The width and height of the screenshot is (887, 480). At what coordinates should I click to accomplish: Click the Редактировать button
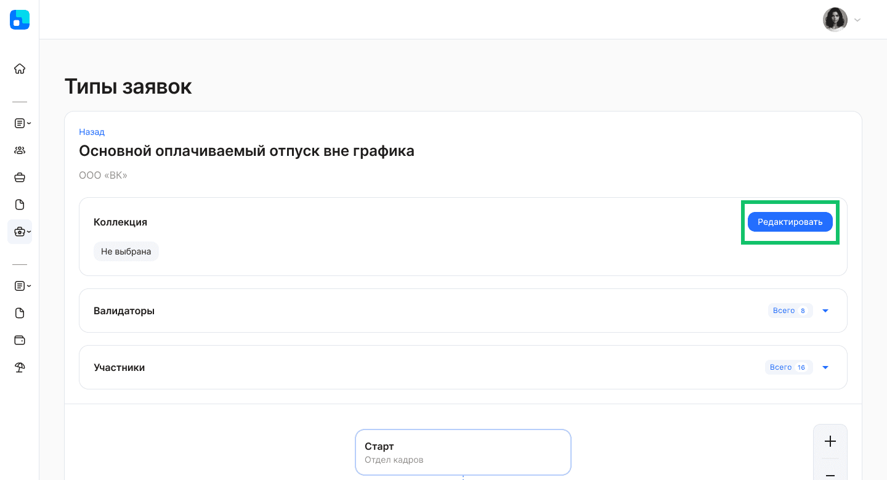click(790, 222)
